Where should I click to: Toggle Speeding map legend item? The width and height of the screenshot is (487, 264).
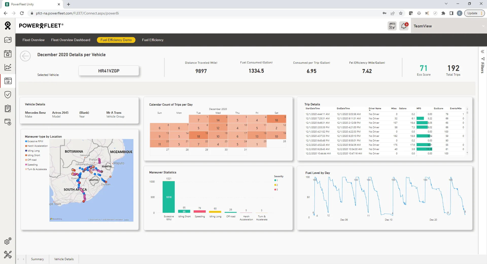32,165
